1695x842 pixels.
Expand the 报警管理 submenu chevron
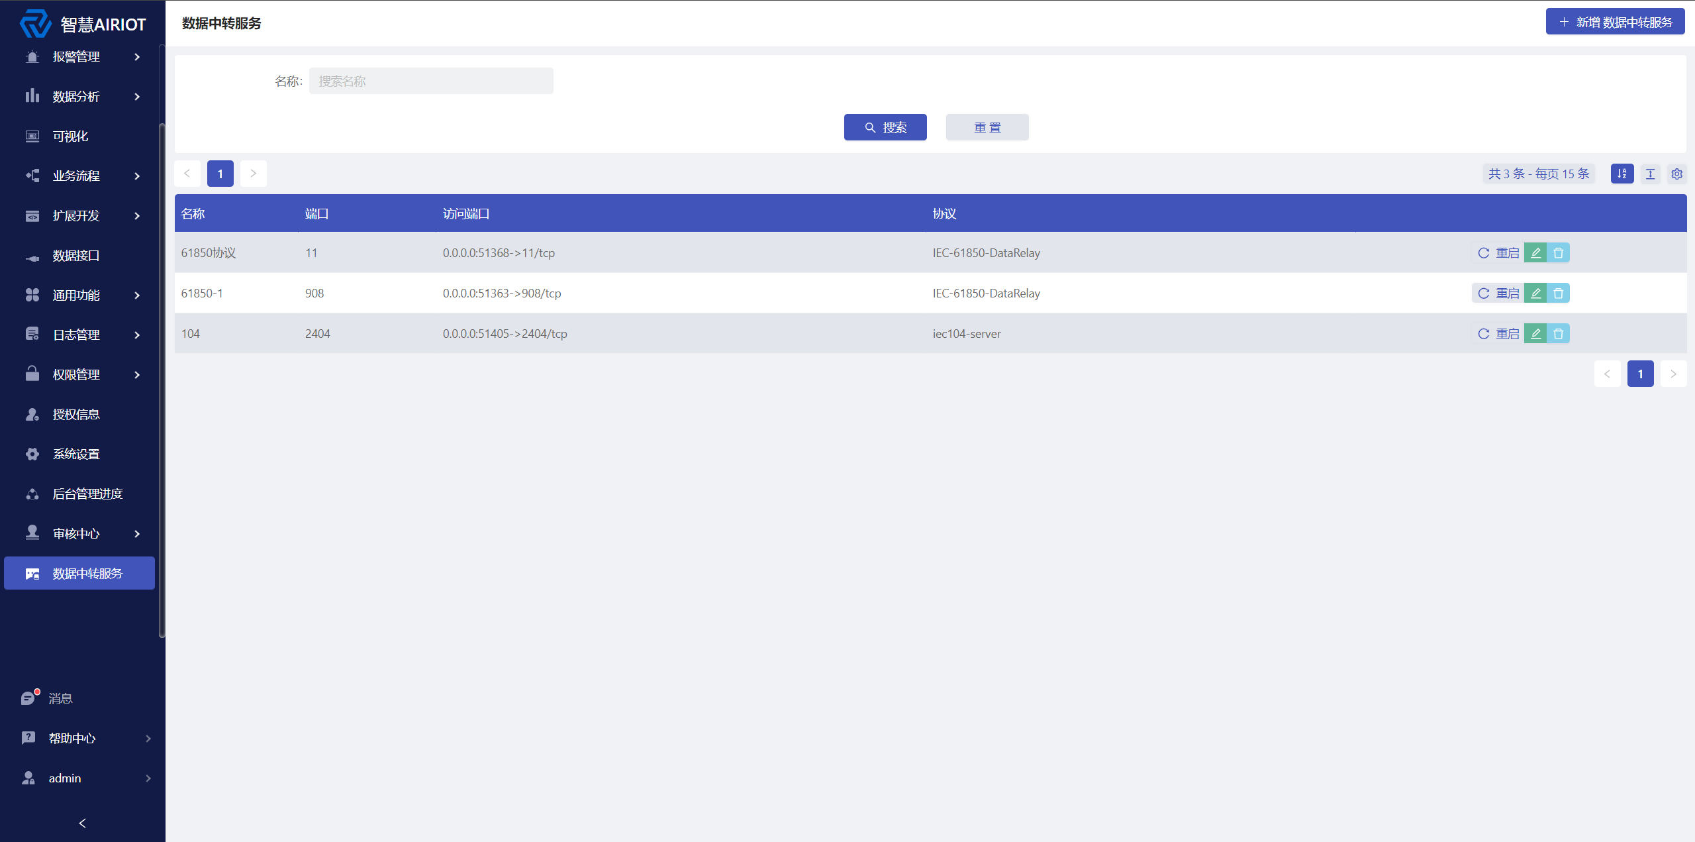click(137, 57)
